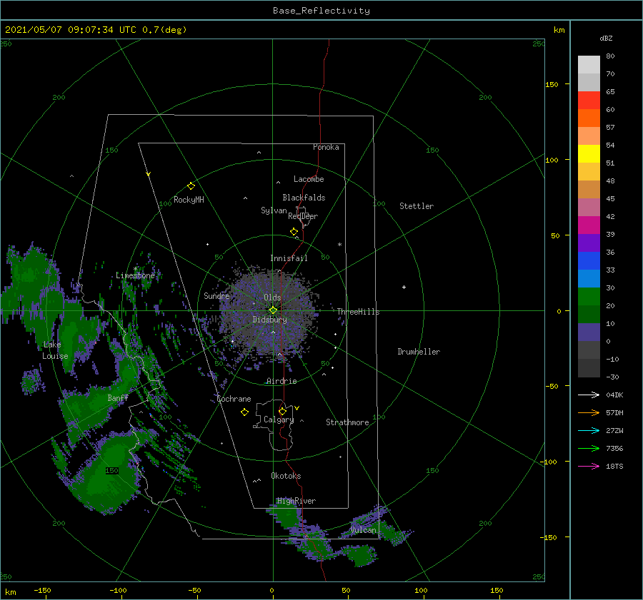643x600 pixels.
Task: Click the orange 57DM arrow in the legend
Action: (x=589, y=413)
